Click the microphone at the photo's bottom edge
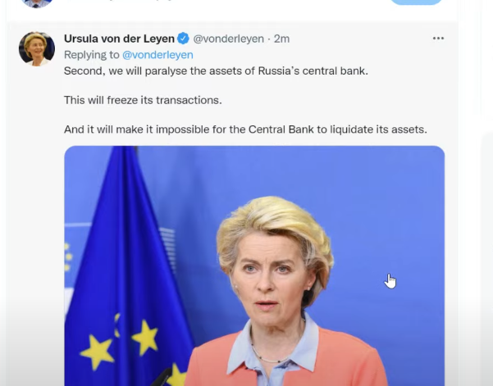Image resolution: width=493 pixels, height=386 pixels. (x=160, y=379)
